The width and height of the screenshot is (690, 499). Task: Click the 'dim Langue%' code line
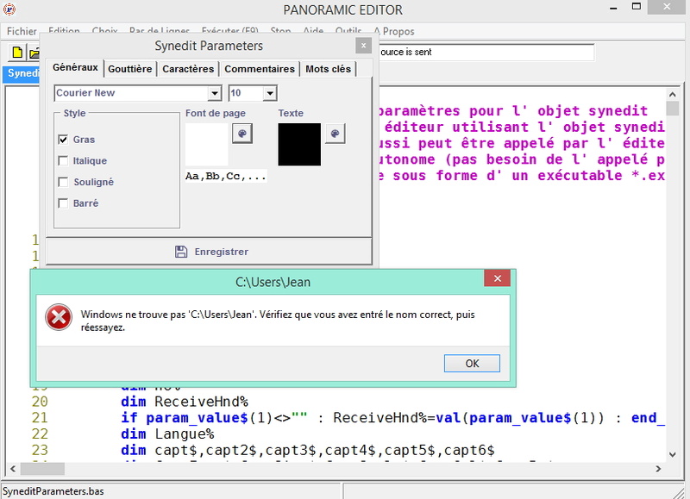click(x=167, y=434)
